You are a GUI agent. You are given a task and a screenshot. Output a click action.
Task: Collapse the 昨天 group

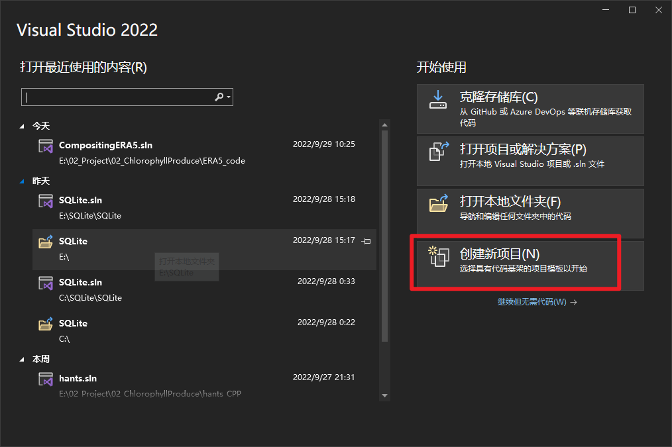(22, 181)
